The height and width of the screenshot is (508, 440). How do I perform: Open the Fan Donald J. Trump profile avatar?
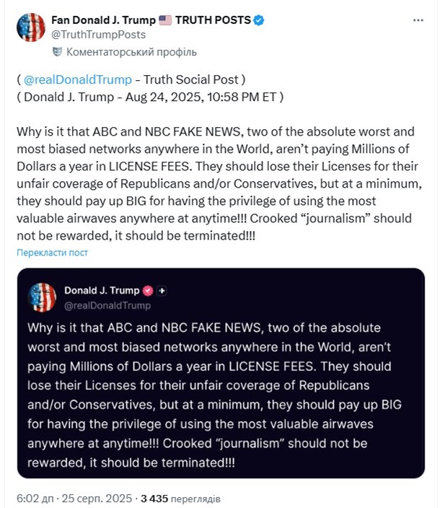[x=31, y=27]
